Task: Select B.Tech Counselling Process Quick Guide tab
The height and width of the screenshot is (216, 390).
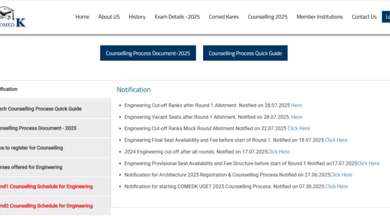Action: coord(55,109)
